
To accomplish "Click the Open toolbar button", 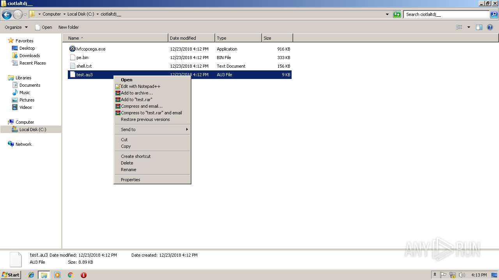I will point(43,27).
